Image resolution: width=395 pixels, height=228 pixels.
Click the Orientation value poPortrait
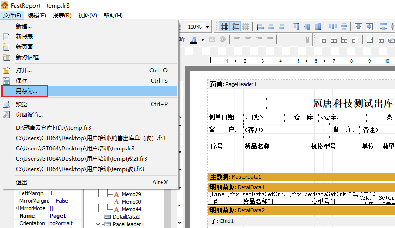pyautogui.click(x=61, y=223)
